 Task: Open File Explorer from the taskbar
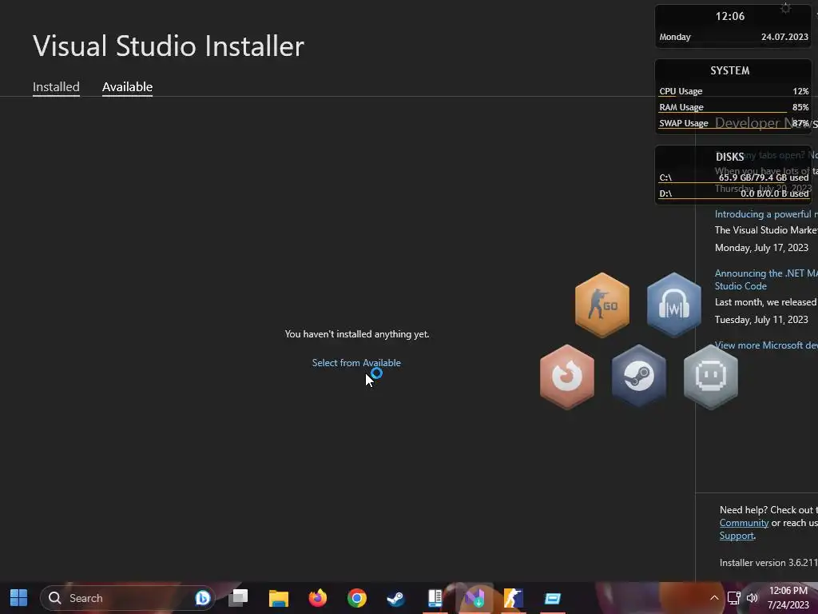279,598
